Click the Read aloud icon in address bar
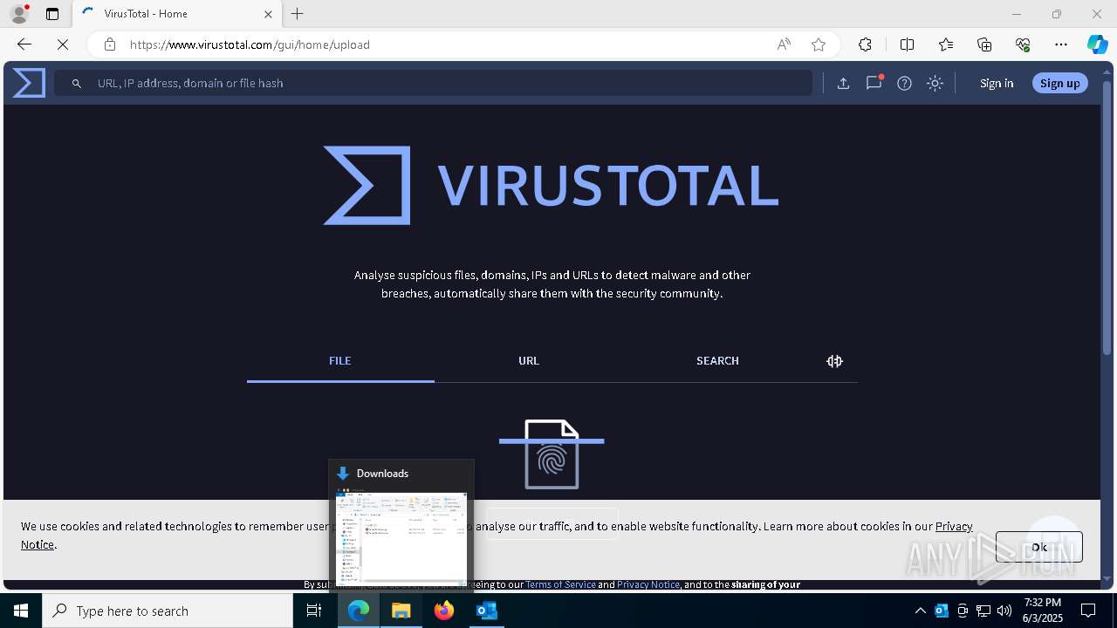The height and width of the screenshot is (628, 1117). [x=784, y=44]
